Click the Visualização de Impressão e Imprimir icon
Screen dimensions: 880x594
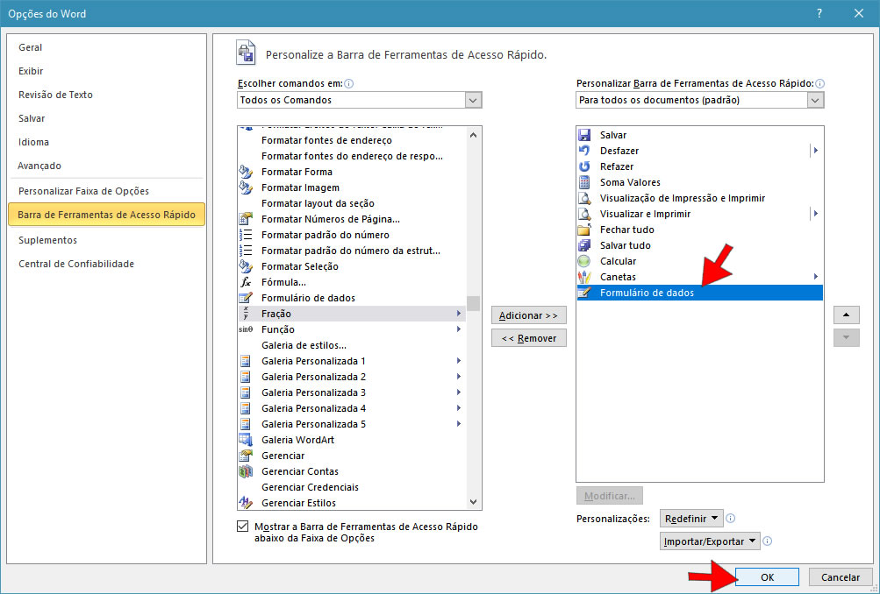click(x=584, y=198)
